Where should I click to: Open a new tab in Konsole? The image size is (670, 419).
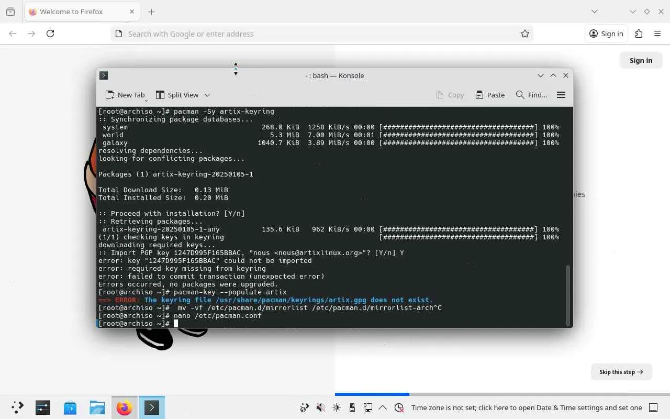point(125,95)
